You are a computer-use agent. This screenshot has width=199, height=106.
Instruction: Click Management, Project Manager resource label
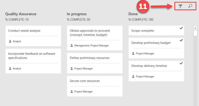click(91, 46)
